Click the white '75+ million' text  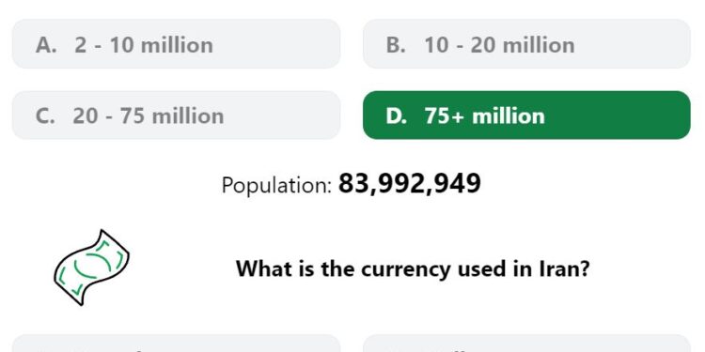485,115
